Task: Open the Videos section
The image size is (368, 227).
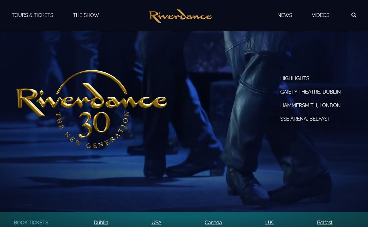Action: (x=320, y=15)
